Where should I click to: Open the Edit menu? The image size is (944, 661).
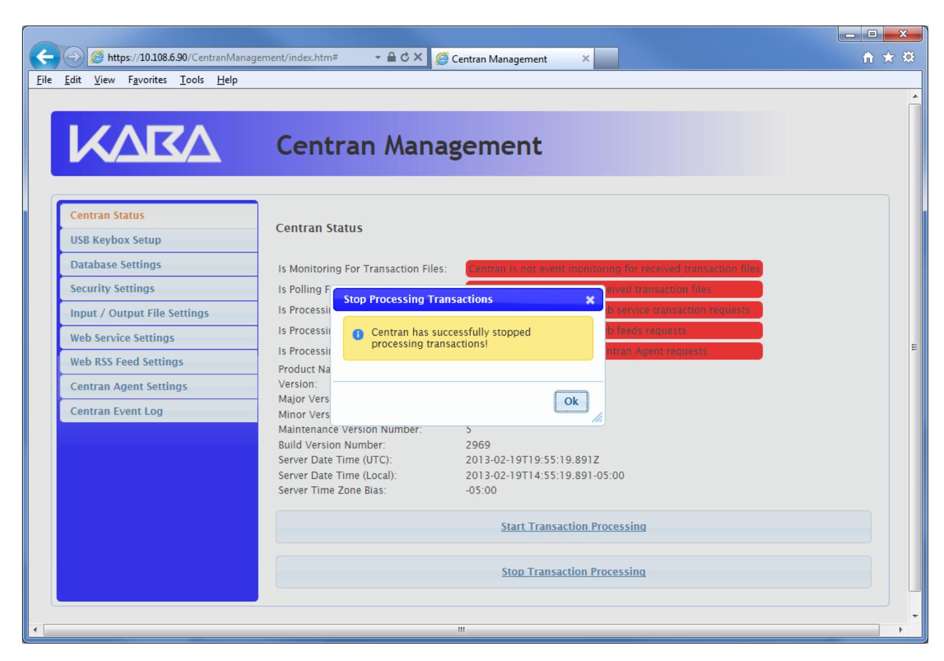click(x=72, y=80)
